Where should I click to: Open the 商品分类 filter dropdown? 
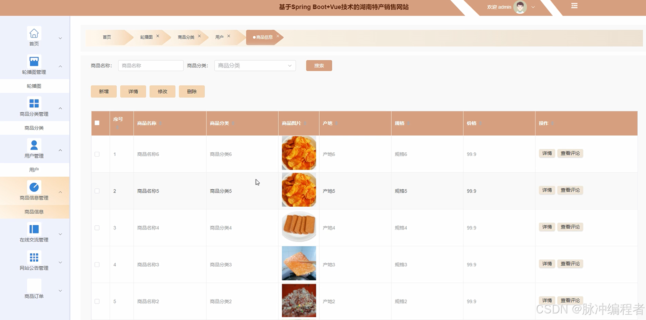255,66
